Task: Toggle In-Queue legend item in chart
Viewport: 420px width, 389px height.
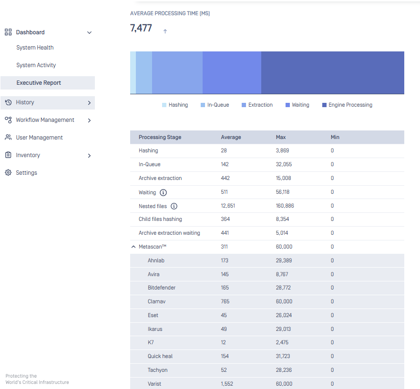Action: 215,105
